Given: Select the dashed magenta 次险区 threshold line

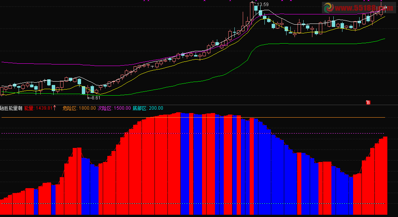Looking at the screenshot, I should pos(193,133).
